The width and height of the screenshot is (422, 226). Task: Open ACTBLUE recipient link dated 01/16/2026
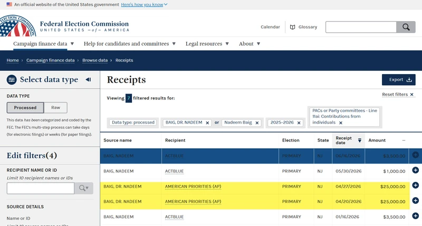(175, 217)
